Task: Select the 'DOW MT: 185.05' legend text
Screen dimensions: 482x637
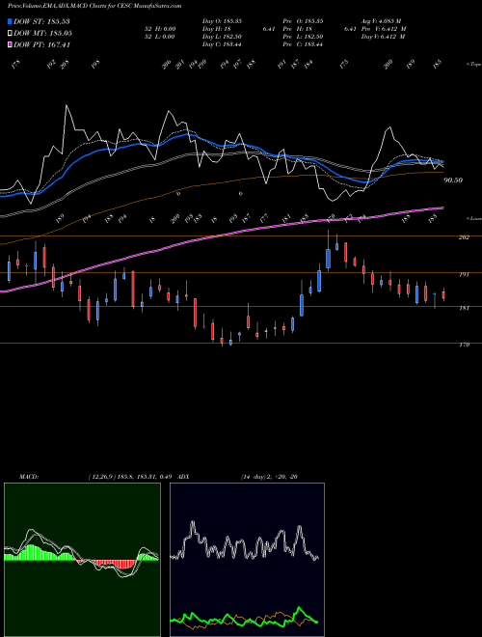Action: pyautogui.click(x=43, y=33)
